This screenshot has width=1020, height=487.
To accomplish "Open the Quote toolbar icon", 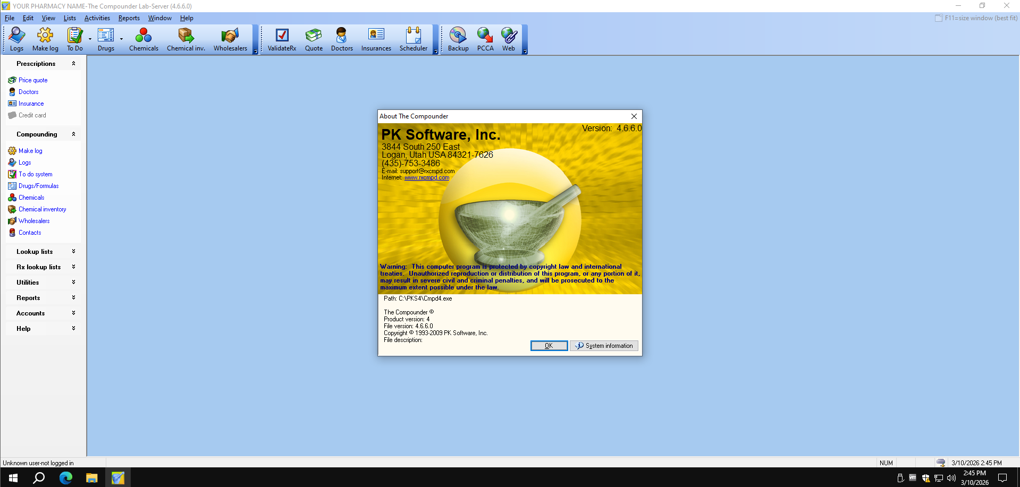I will click(x=314, y=39).
